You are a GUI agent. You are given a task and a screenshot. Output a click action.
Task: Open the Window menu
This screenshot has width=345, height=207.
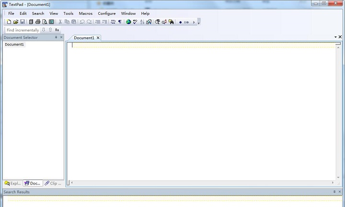(x=128, y=13)
